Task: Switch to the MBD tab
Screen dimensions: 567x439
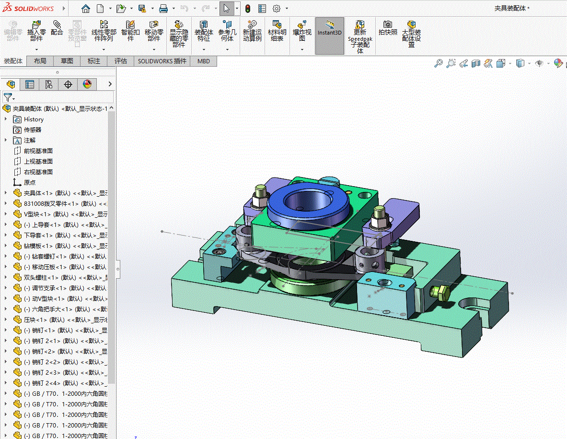Action: (204, 61)
